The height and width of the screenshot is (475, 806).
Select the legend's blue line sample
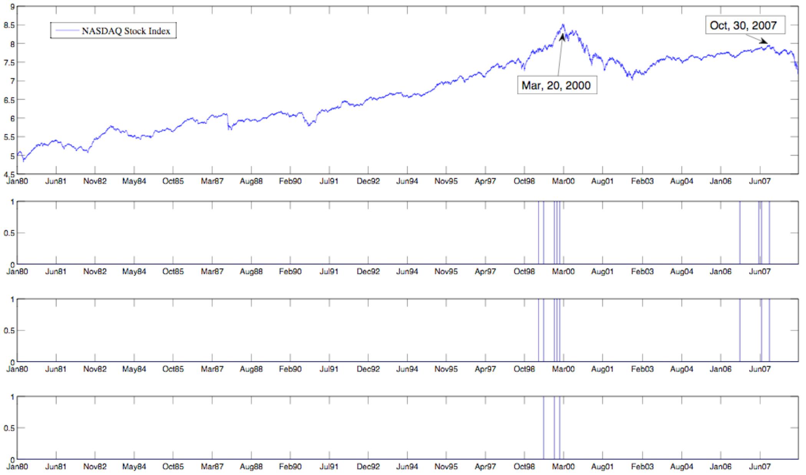click(x=67, y=31)
